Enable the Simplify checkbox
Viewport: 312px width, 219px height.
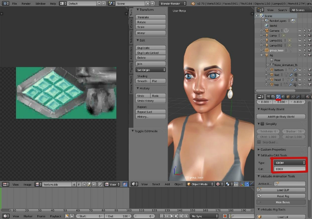point(262,124)
